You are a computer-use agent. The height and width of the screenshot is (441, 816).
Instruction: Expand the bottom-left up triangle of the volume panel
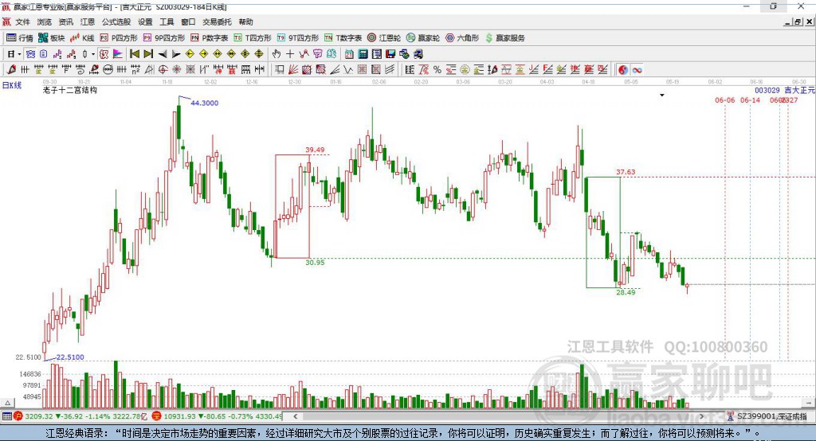[x=7, y=403]
